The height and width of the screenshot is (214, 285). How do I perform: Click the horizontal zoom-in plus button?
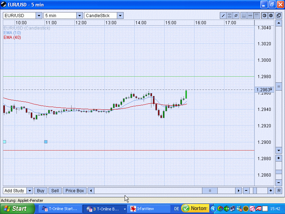pyautogui.click(x=271, y=191)
